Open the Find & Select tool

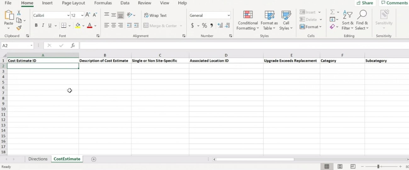[362, 16]
